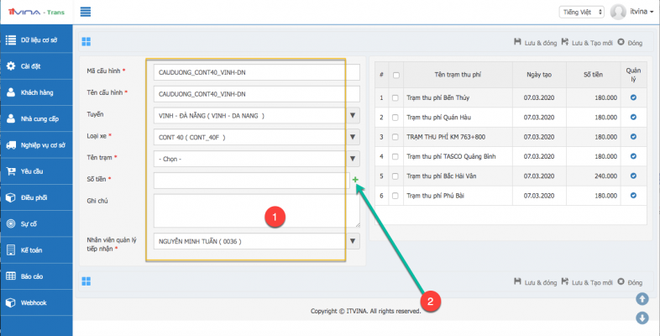The image size is (660, 336).
Task: Click the scroll-up arrow icon at bottom right
Action: point(642,298)
